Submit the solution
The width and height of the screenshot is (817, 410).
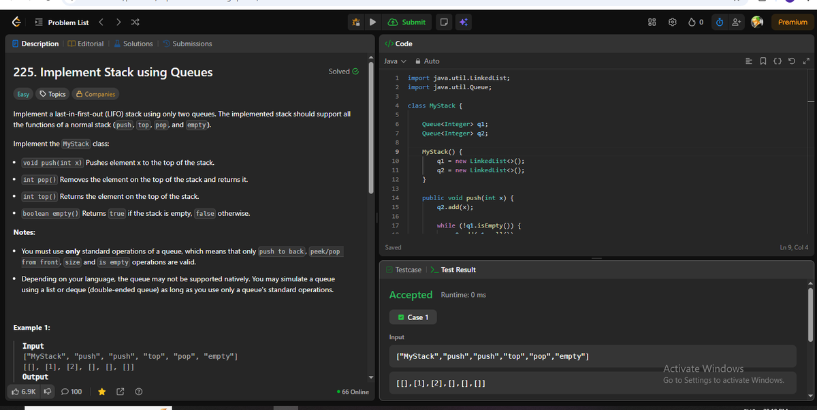(x=407, y=22)
